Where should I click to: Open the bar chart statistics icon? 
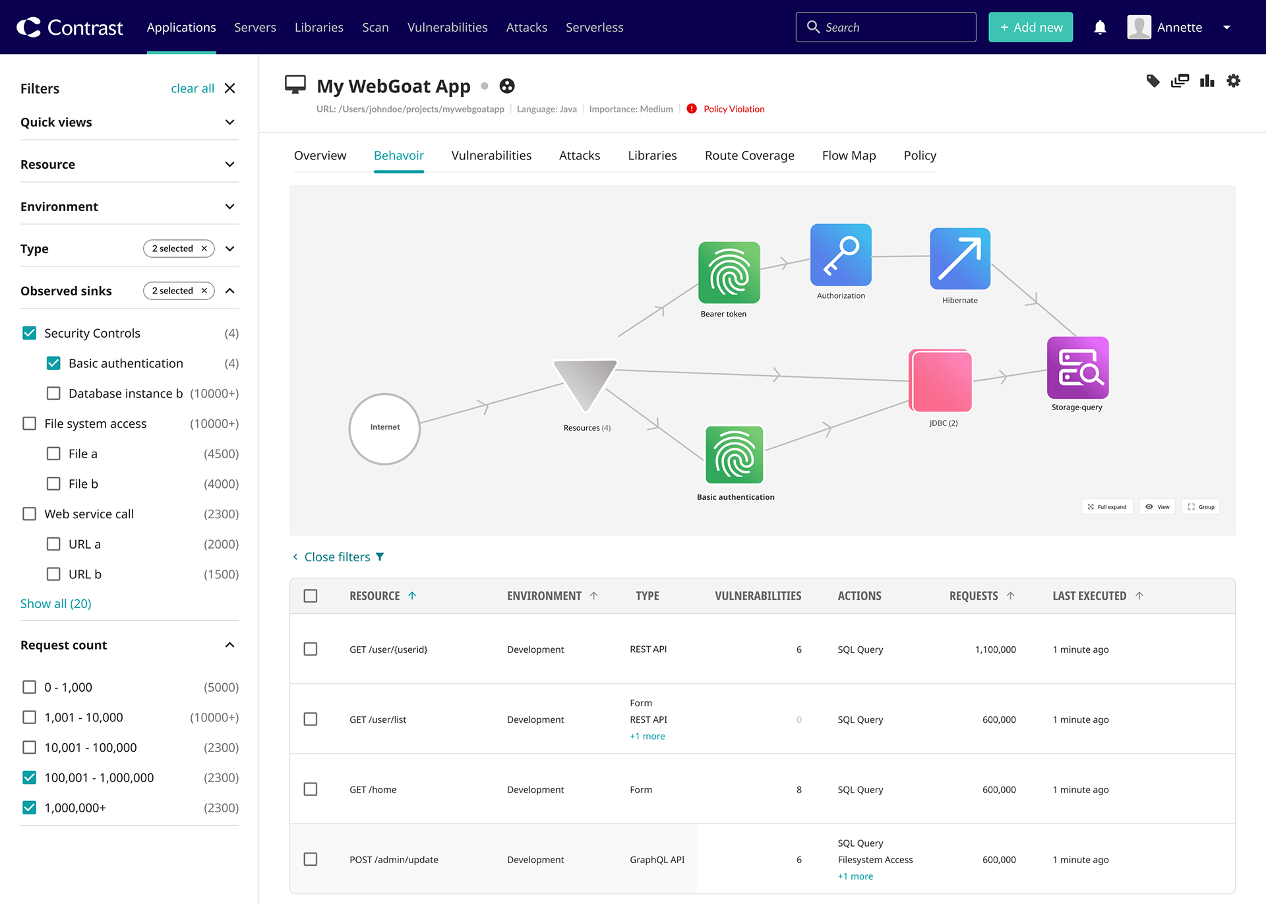coord(1207,81)
